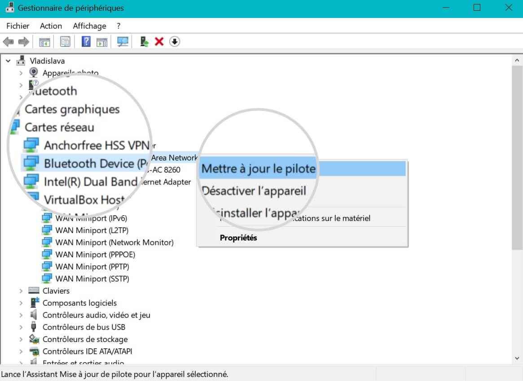The width and height of the screenshot is (523, 381).
Task: Open the Fichier menu
Action: point(18,26)
